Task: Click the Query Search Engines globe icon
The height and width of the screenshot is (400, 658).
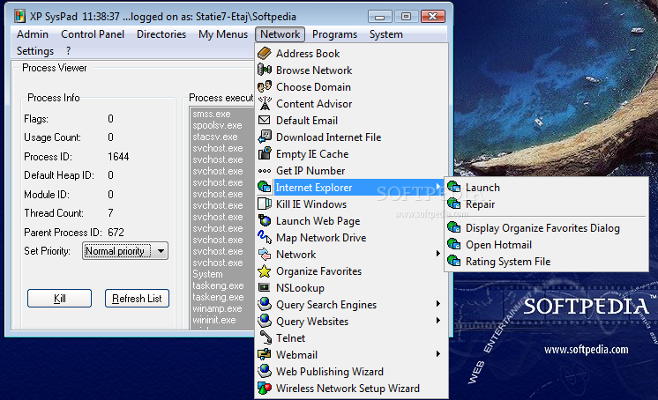Action: pyautogui.click(x=265, y=304)
